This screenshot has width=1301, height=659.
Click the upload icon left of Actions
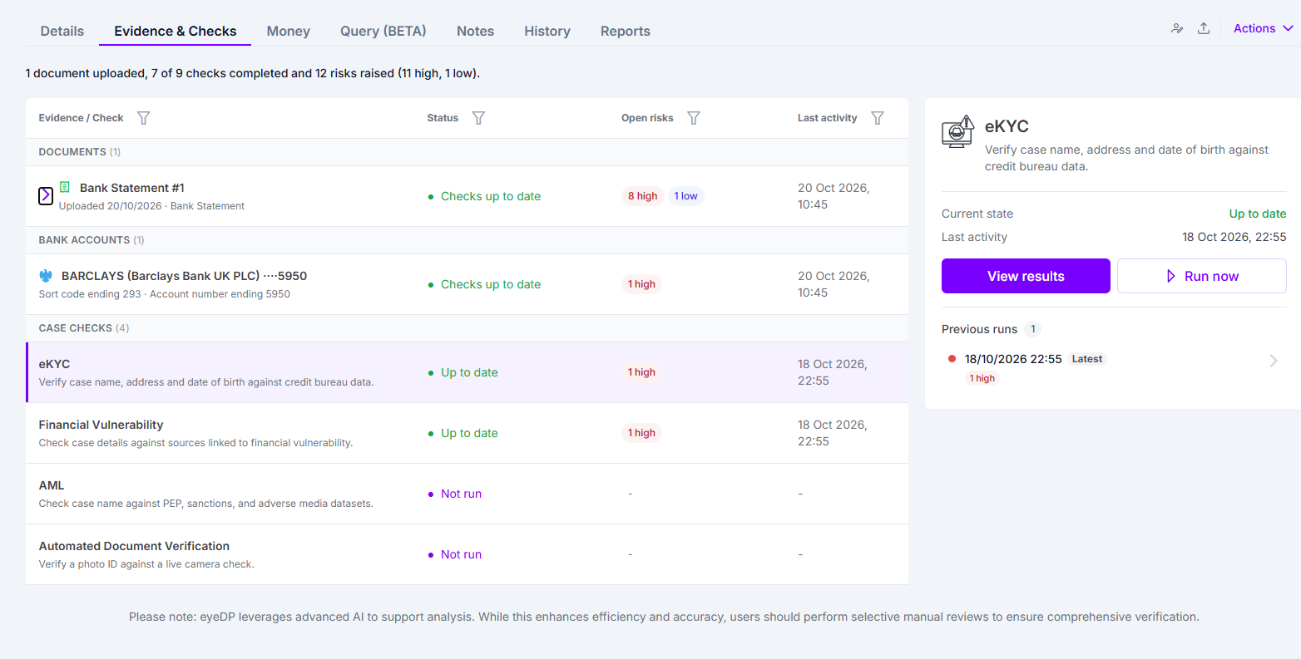pos(1204,28)
